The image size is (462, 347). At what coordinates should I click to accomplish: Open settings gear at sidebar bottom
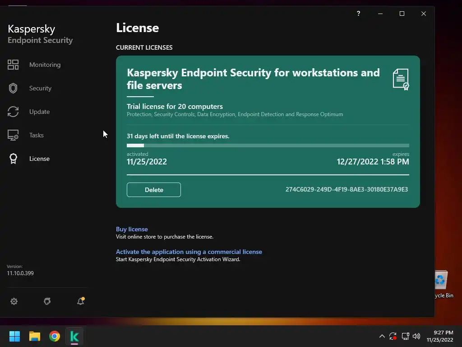point(14,301)
